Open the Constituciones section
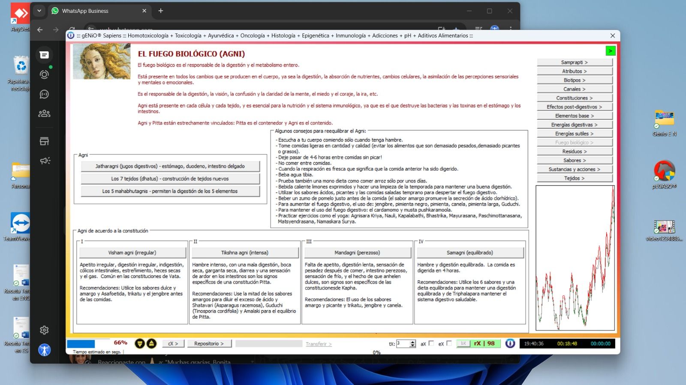The image size is (686, 385). pos(575,98)
